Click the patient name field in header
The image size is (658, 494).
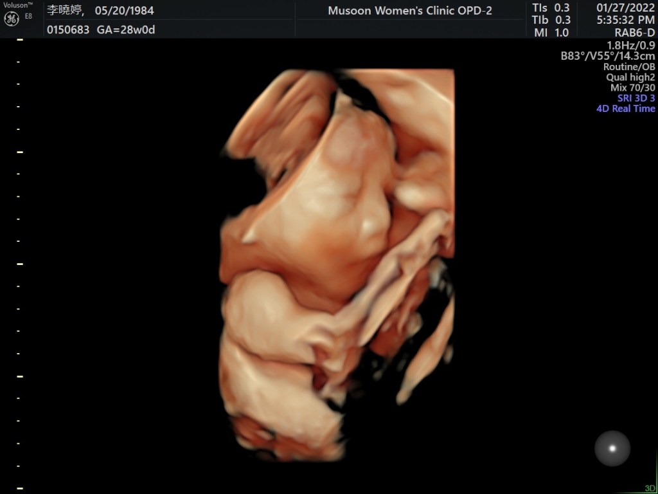pyautogui.click(x=66, y=10)
